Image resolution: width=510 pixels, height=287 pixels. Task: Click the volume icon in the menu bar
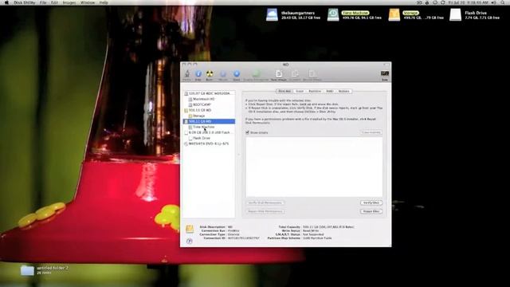click(x=493, y=2)
